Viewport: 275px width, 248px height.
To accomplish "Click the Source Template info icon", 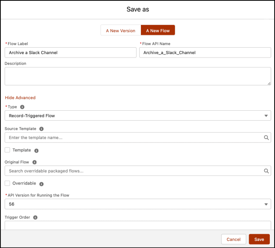I will tap(41, 129).
